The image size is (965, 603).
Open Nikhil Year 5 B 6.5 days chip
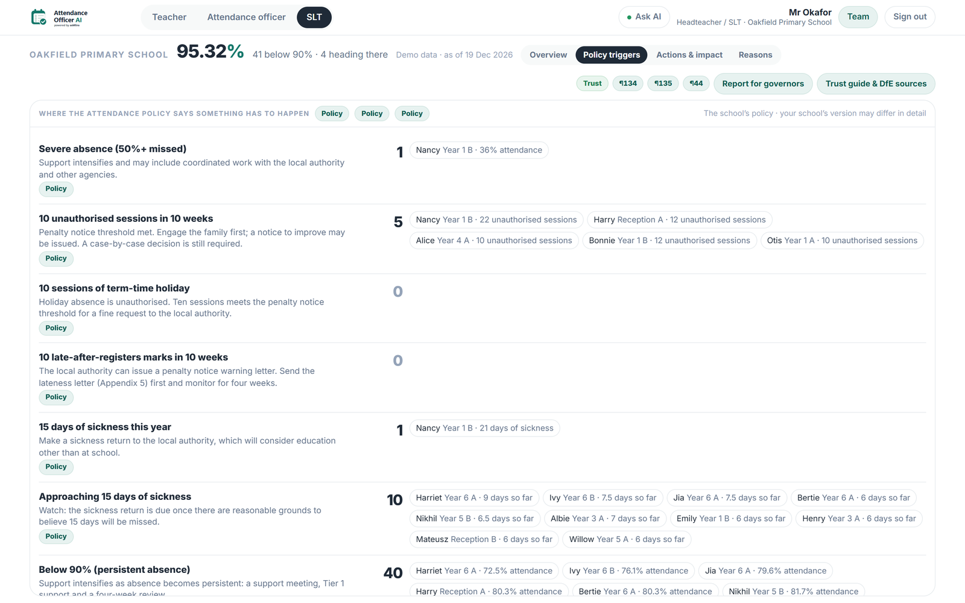pos(475,519)
